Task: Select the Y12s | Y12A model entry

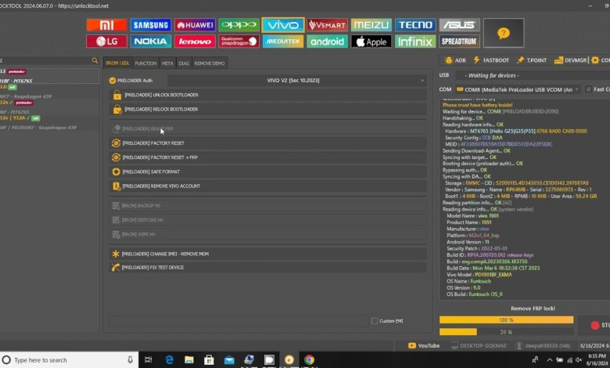Action: [x=20, y=118]
